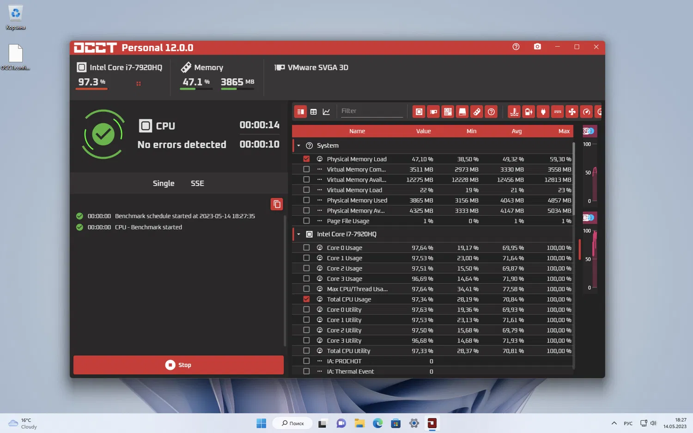This screenshot has width=693, height=433.
Task: Launch Microsoft Edge from the taskbar
Action: 377,423
